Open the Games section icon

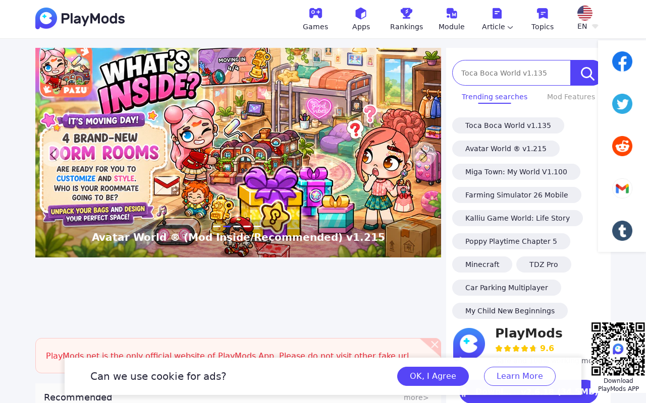tap(315, 13)
